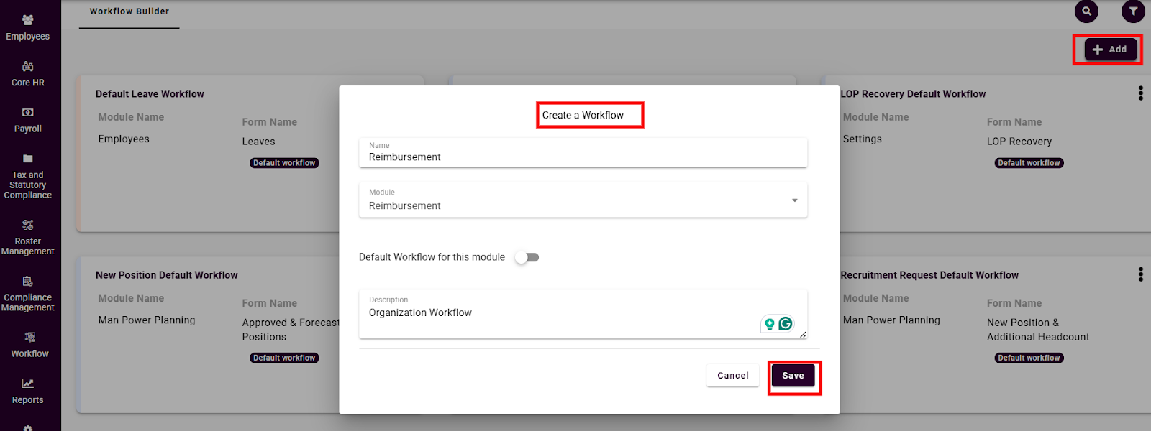This screenshot has width=1151, height=431.
Task: Enable Default Workflow for this module
Action: click(x=527, y=257)
